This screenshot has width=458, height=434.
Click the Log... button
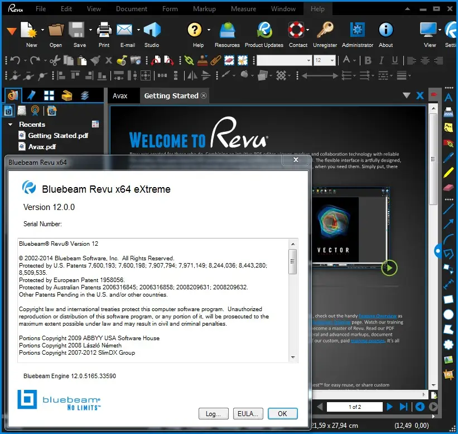tap(213, 413)
